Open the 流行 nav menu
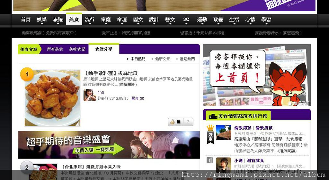Viewport: 329px width, 180px height. point(90,20)
